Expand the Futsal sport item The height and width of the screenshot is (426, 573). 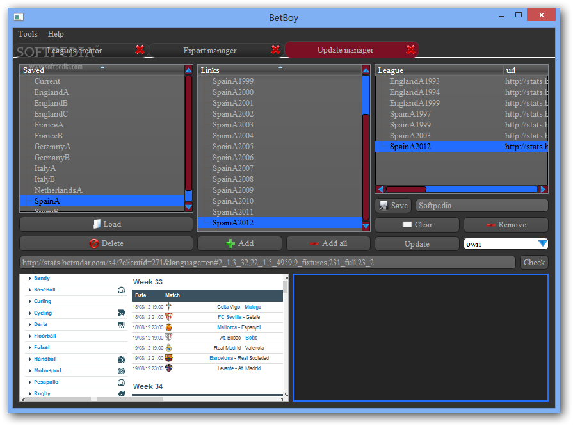pyautogui.click(x=30, y=347)
